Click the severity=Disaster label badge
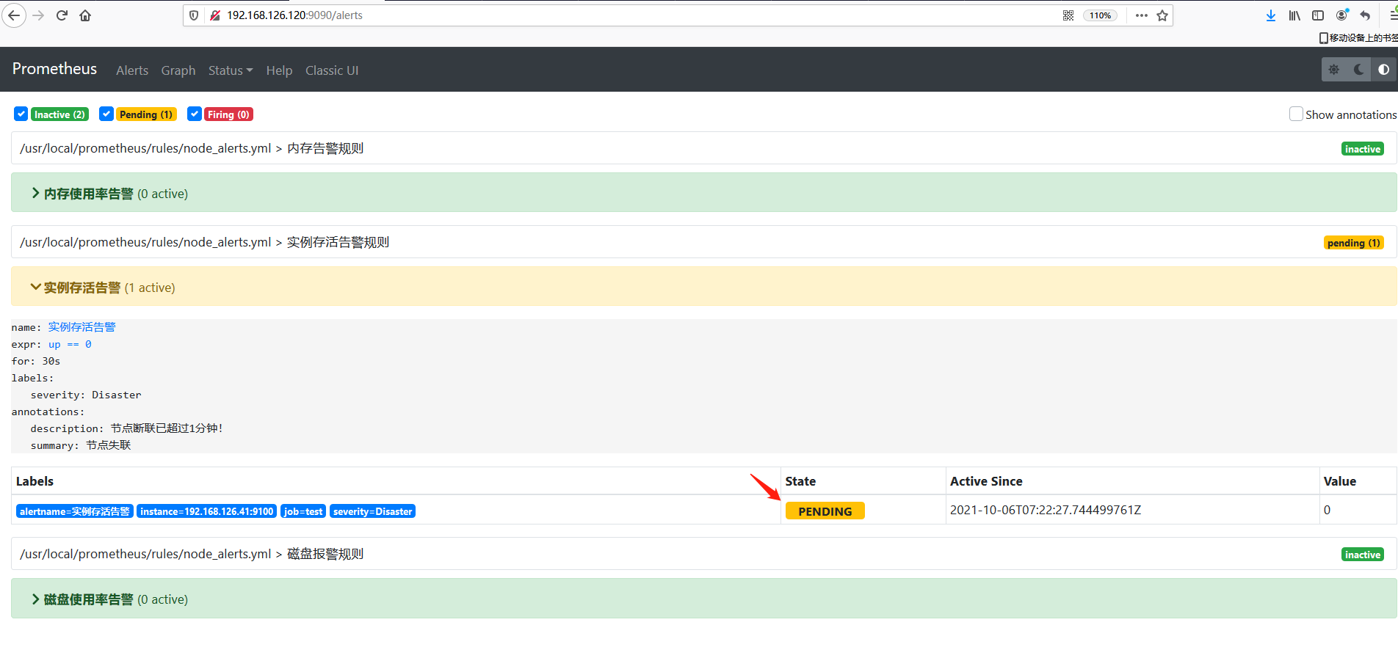The height and width of the screenshot is (647, 1398). (373, 511)
